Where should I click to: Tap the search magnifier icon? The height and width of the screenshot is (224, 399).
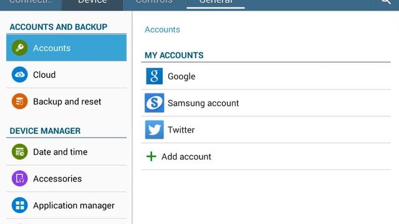[386, 2]
